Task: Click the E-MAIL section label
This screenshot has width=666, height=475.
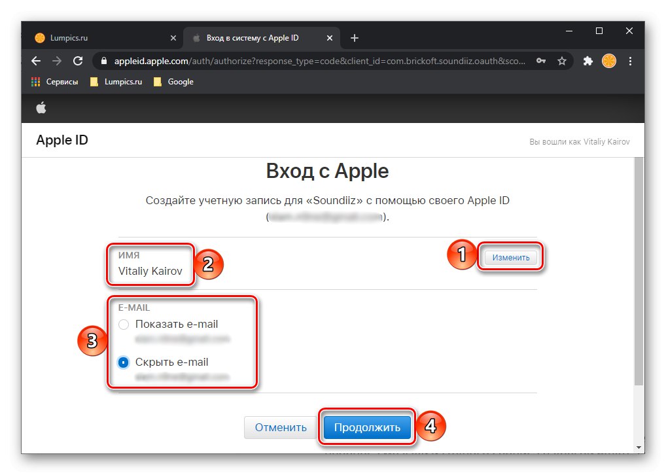Action: (134, 308)
